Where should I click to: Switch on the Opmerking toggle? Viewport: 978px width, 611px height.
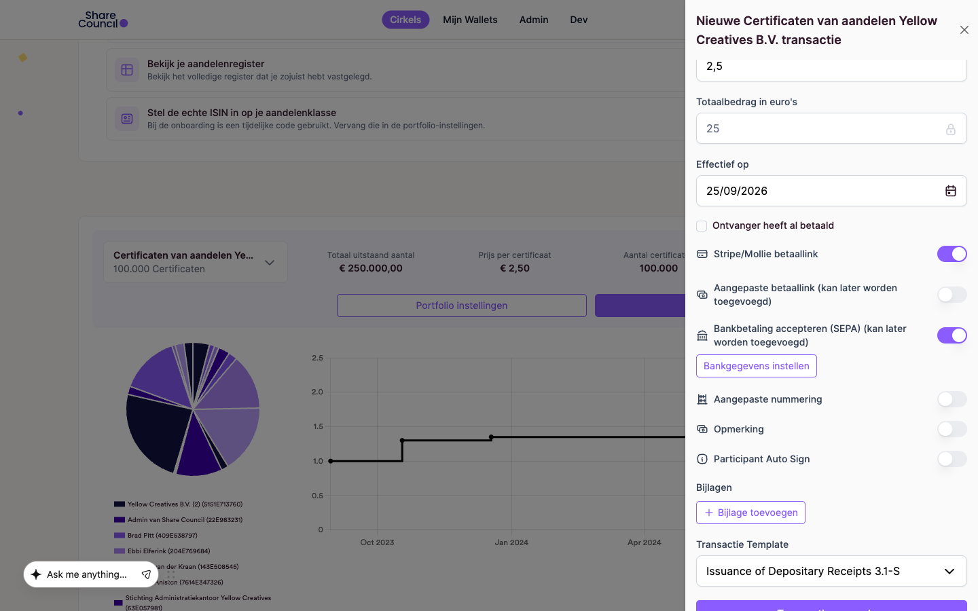coord(952,429)
